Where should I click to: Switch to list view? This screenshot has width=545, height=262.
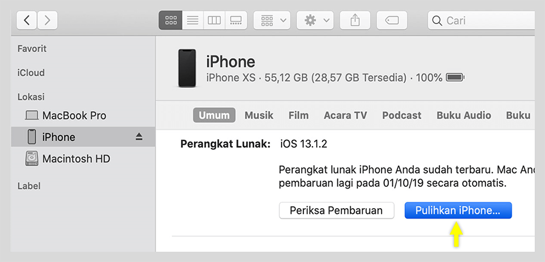[x=193, y=21]
